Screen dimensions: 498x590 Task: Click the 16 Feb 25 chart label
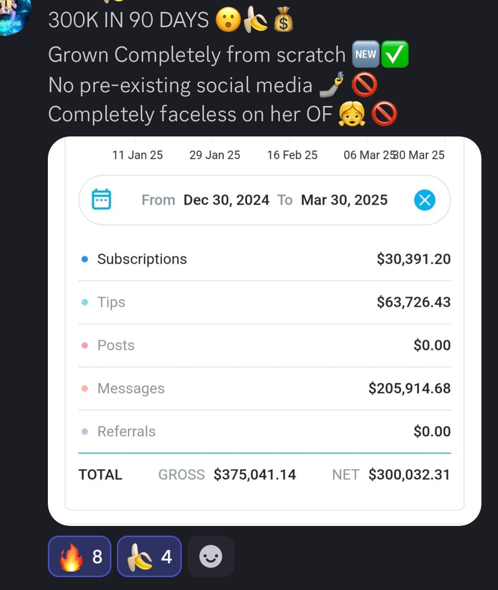(292, 155)
